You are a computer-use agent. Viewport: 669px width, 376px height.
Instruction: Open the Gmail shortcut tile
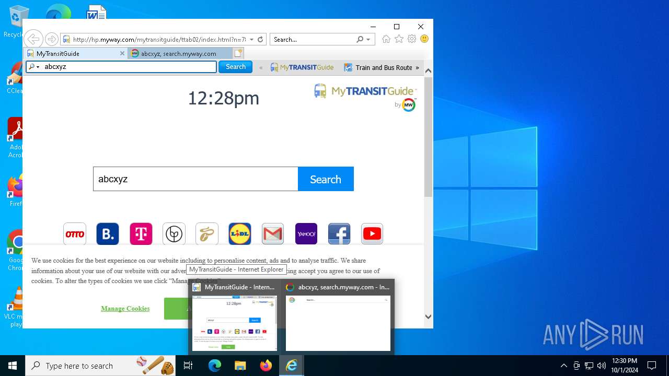[273, 234]
